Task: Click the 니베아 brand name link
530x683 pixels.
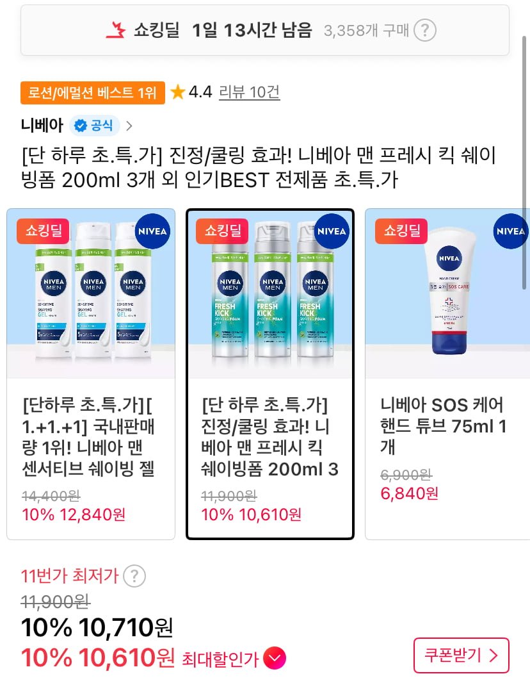Action: (x=42, y=126)
